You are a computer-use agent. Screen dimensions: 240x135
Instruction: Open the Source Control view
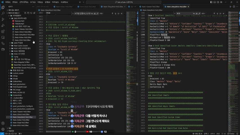(3, 19)
